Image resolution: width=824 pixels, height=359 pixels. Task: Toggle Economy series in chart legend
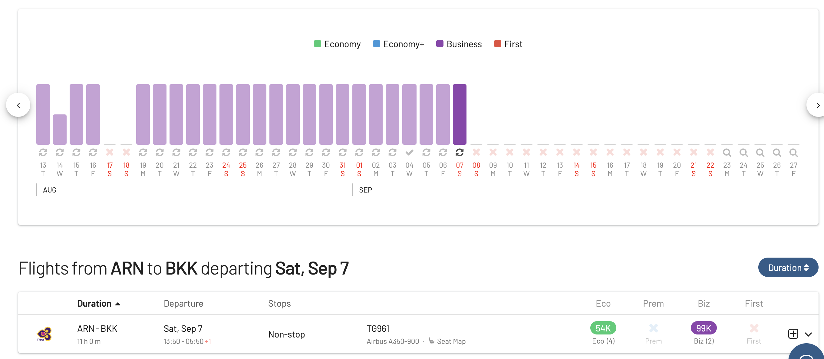pyautogui.click(x=337, y=44)
